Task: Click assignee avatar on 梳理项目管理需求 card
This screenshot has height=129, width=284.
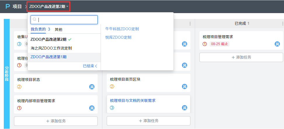Action: pos(277,44)
